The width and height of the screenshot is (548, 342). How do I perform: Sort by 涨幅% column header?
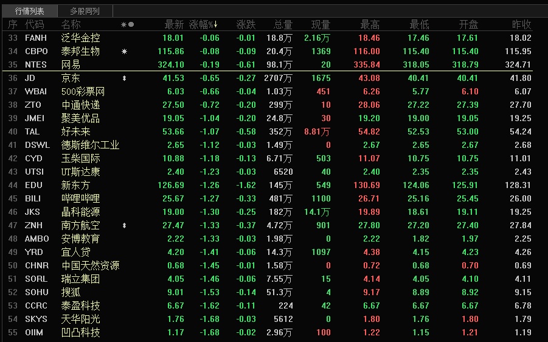tap(203, 24)
